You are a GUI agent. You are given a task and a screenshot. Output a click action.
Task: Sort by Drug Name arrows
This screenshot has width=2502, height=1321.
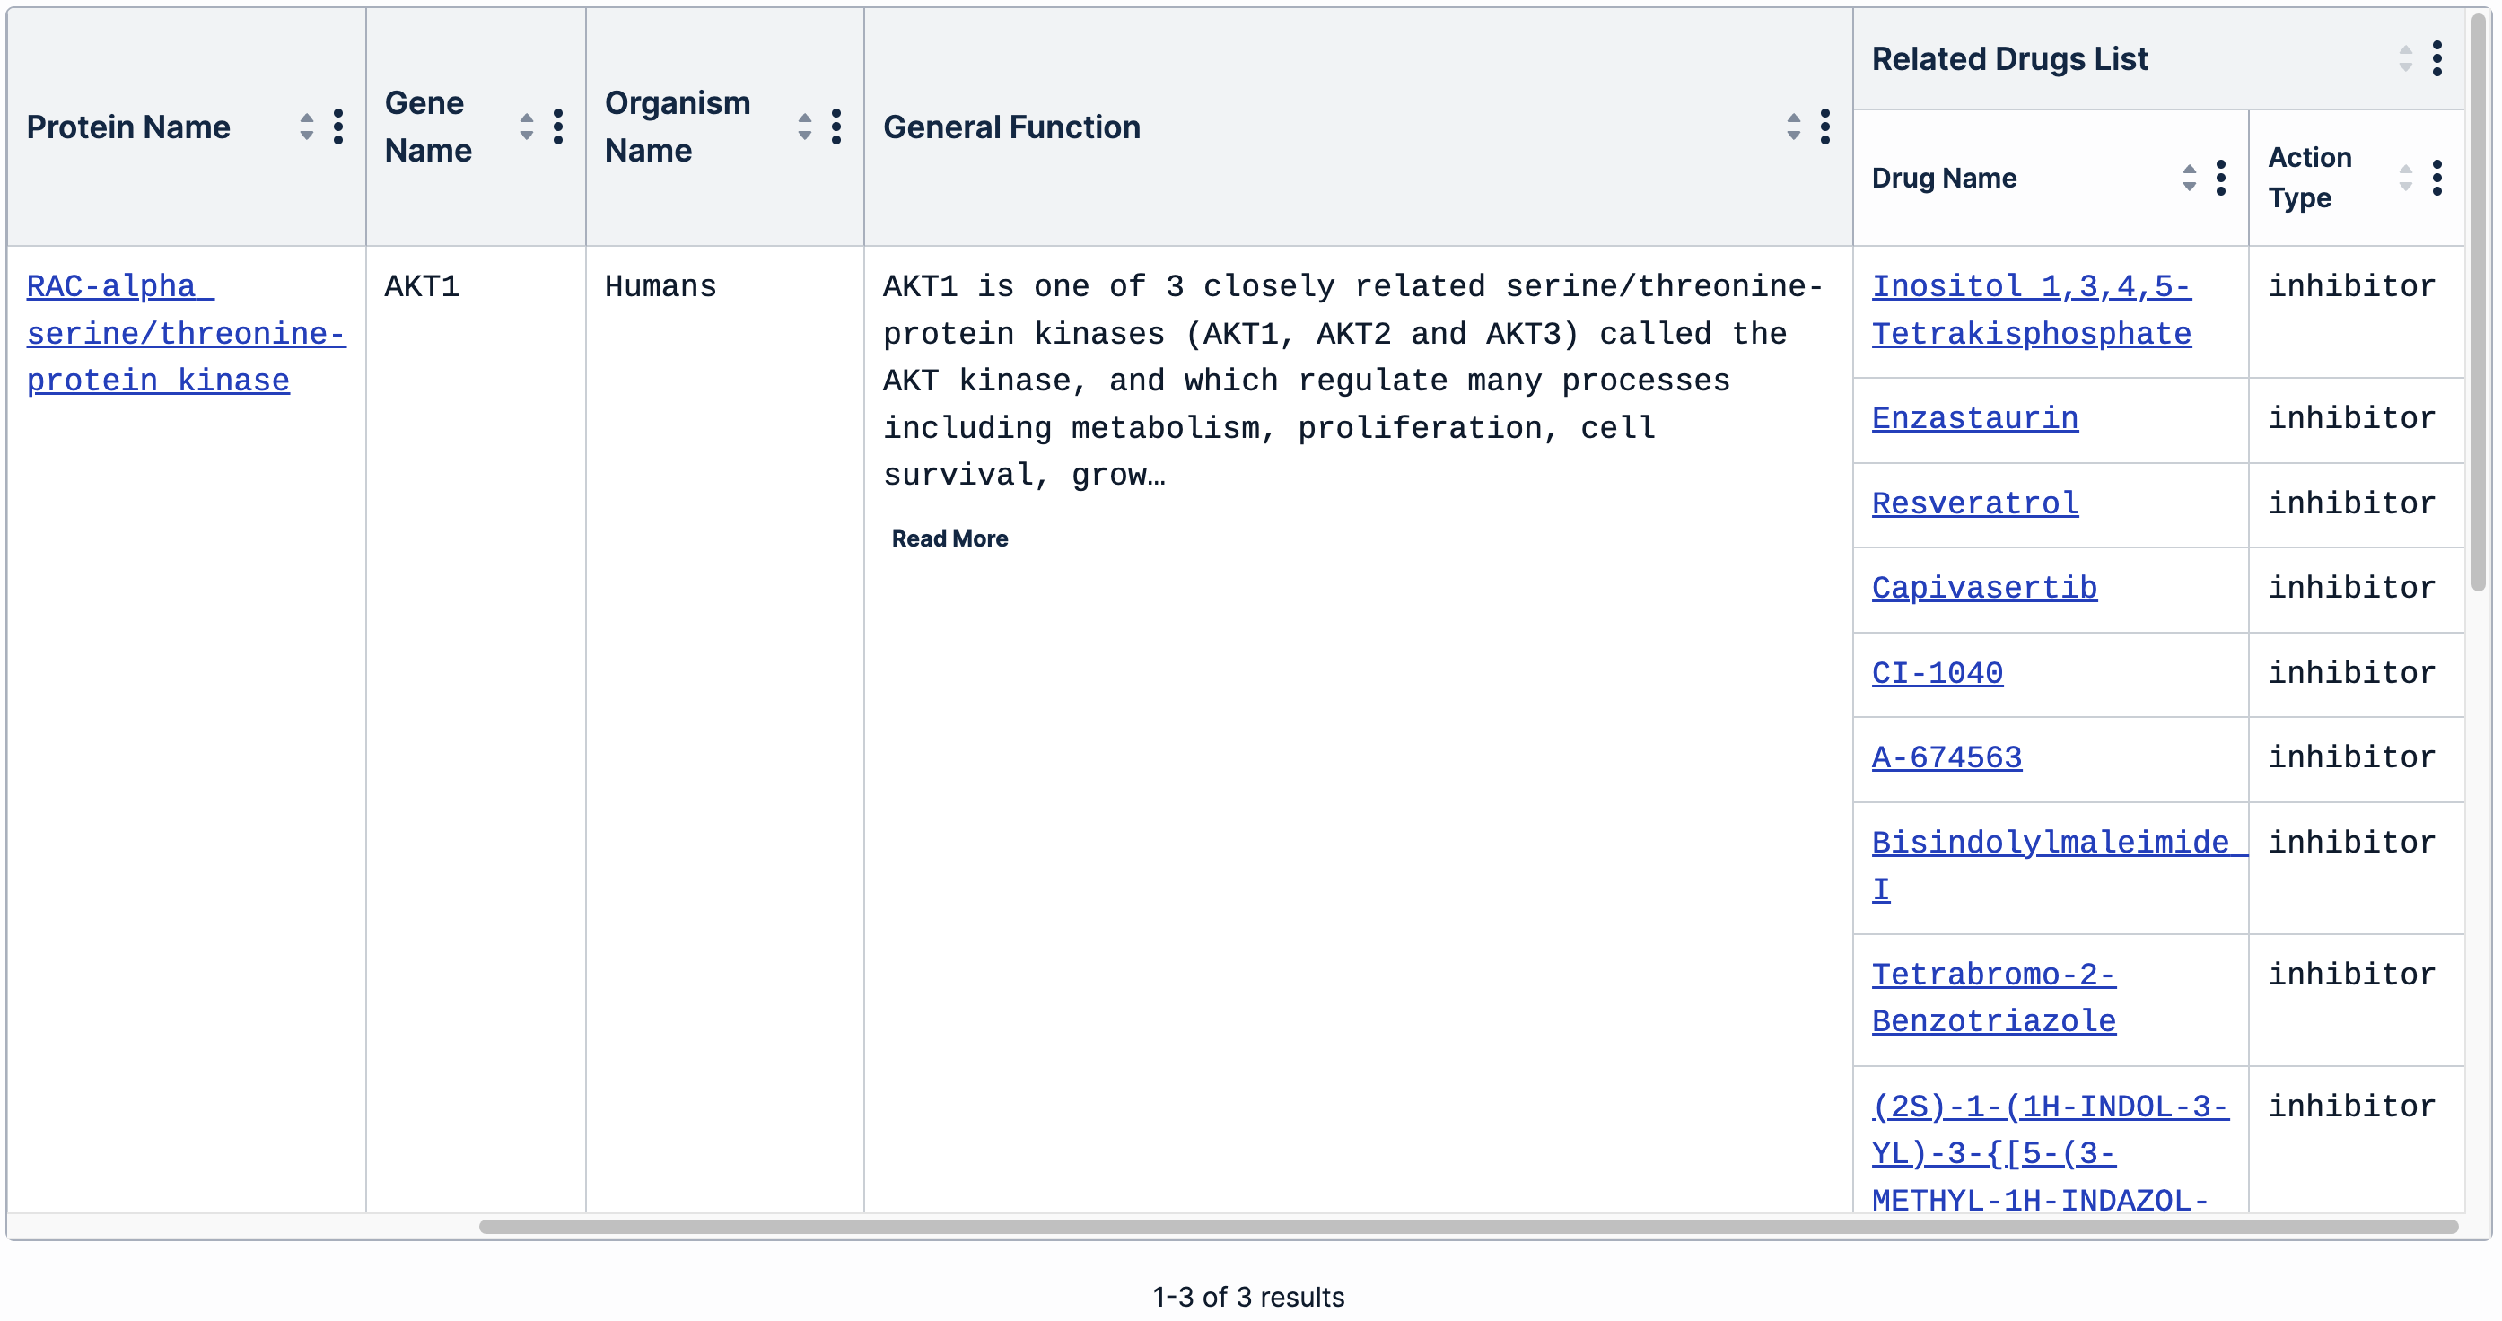2188,178
